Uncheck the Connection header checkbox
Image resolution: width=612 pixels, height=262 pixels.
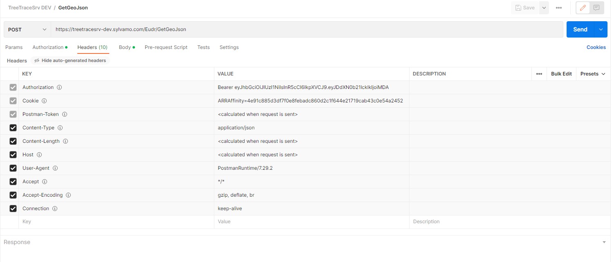pos(13,209)
